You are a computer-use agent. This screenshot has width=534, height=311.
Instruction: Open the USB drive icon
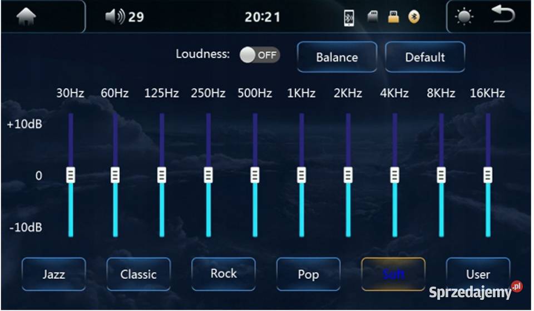click(393, 17)
